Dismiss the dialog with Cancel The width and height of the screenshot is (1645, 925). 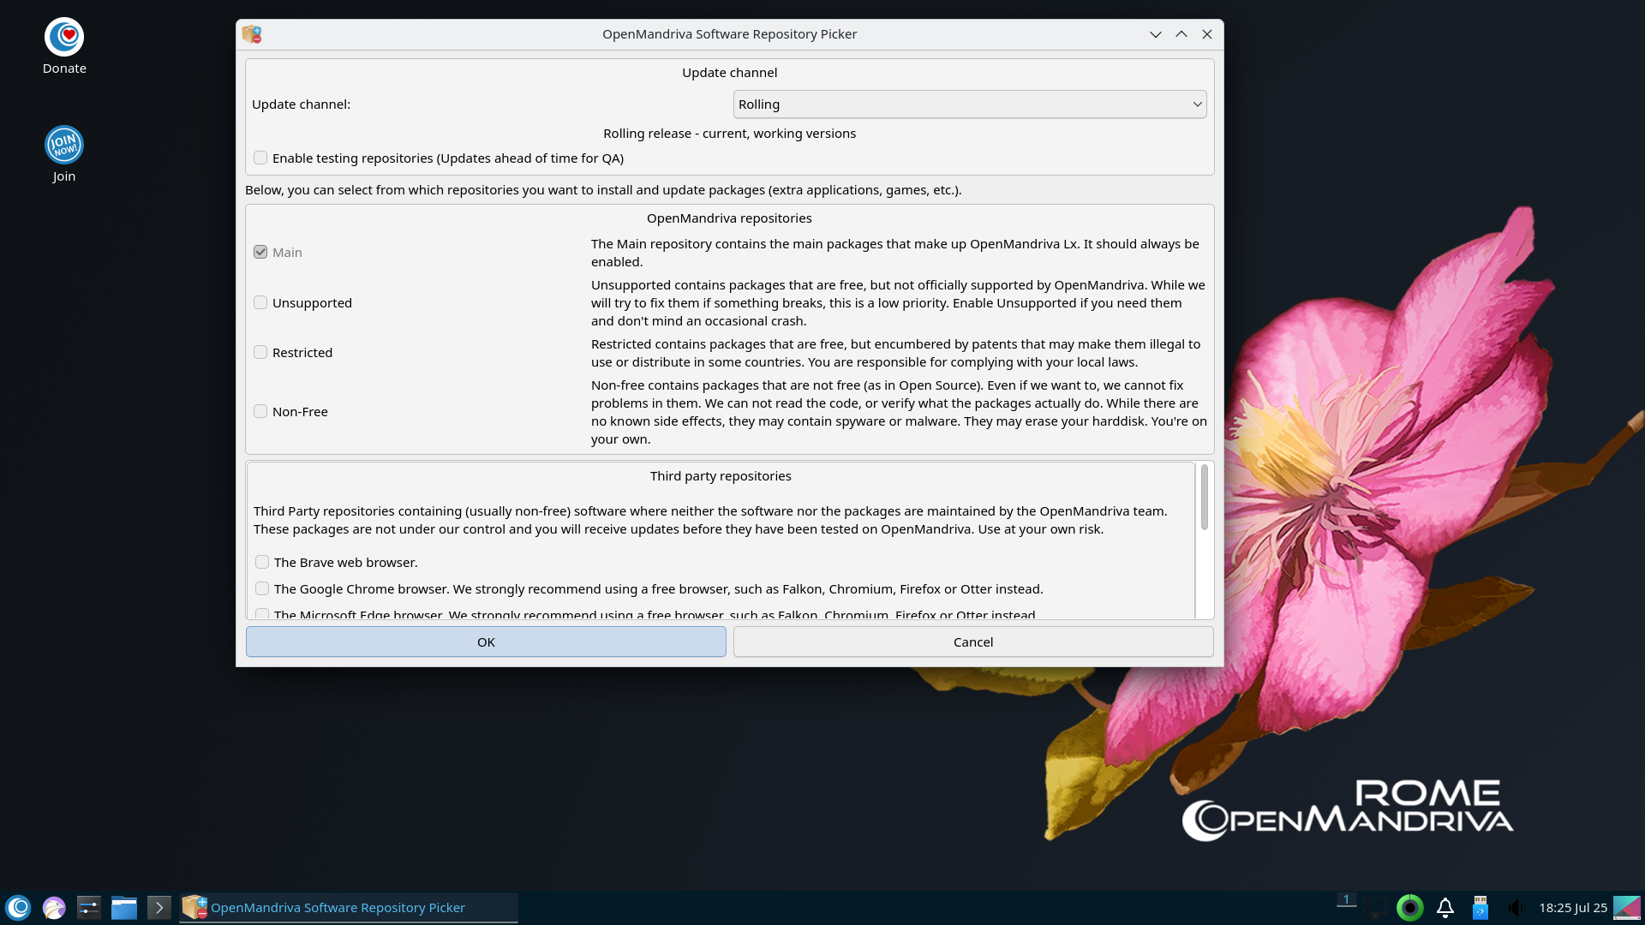(973, 642)
